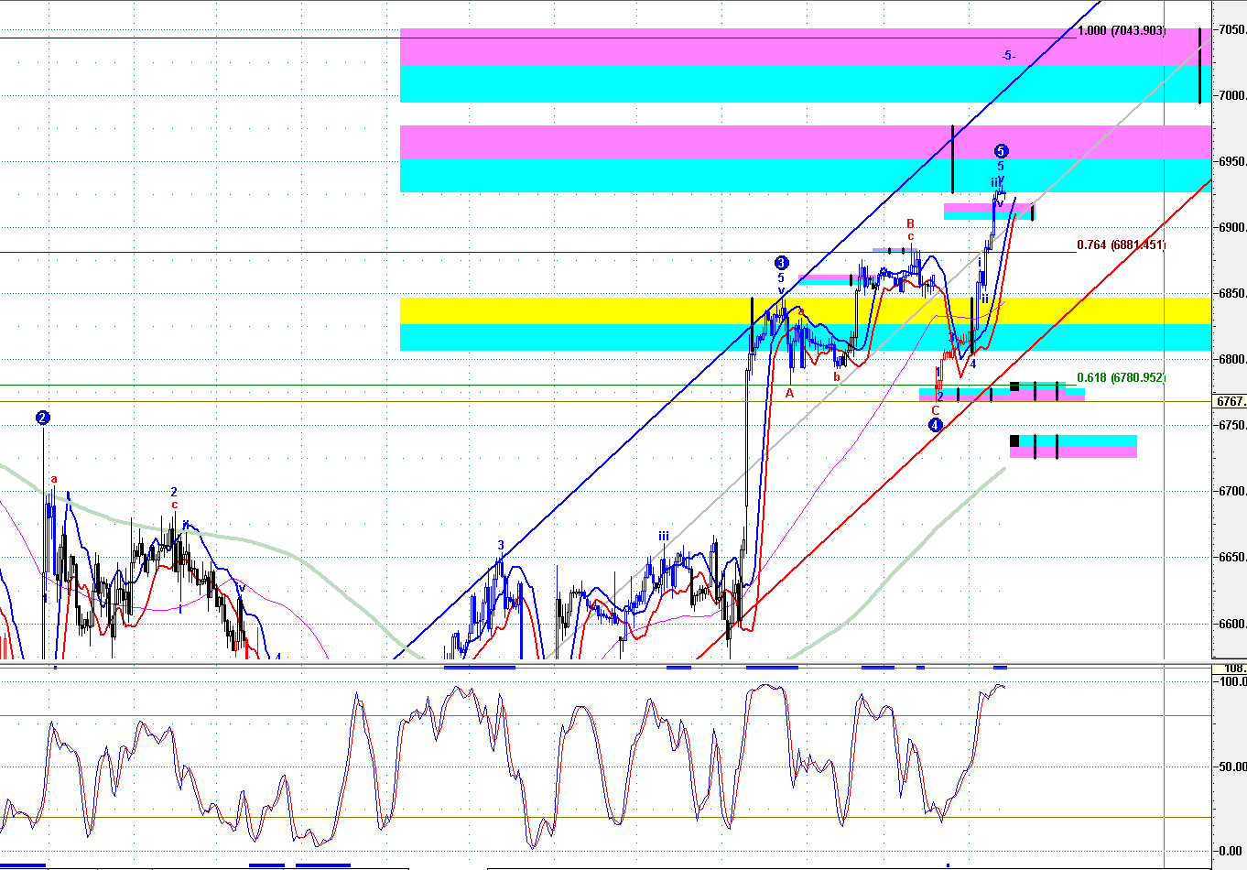This screenshot has height=870, width=1247.
Task: Click the red lowercase b wave label
Action: point(836,375)
